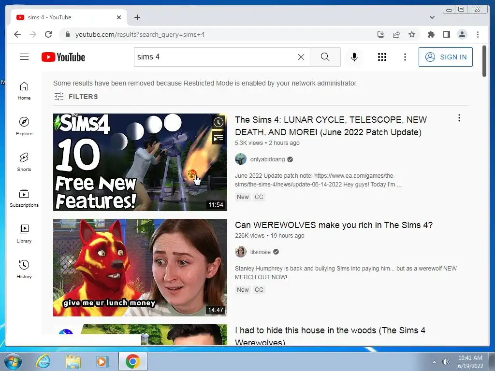Add Lunar Cycle video to queue
The height and width of the screenshot is (371, 495).
[x=218, y=138]
